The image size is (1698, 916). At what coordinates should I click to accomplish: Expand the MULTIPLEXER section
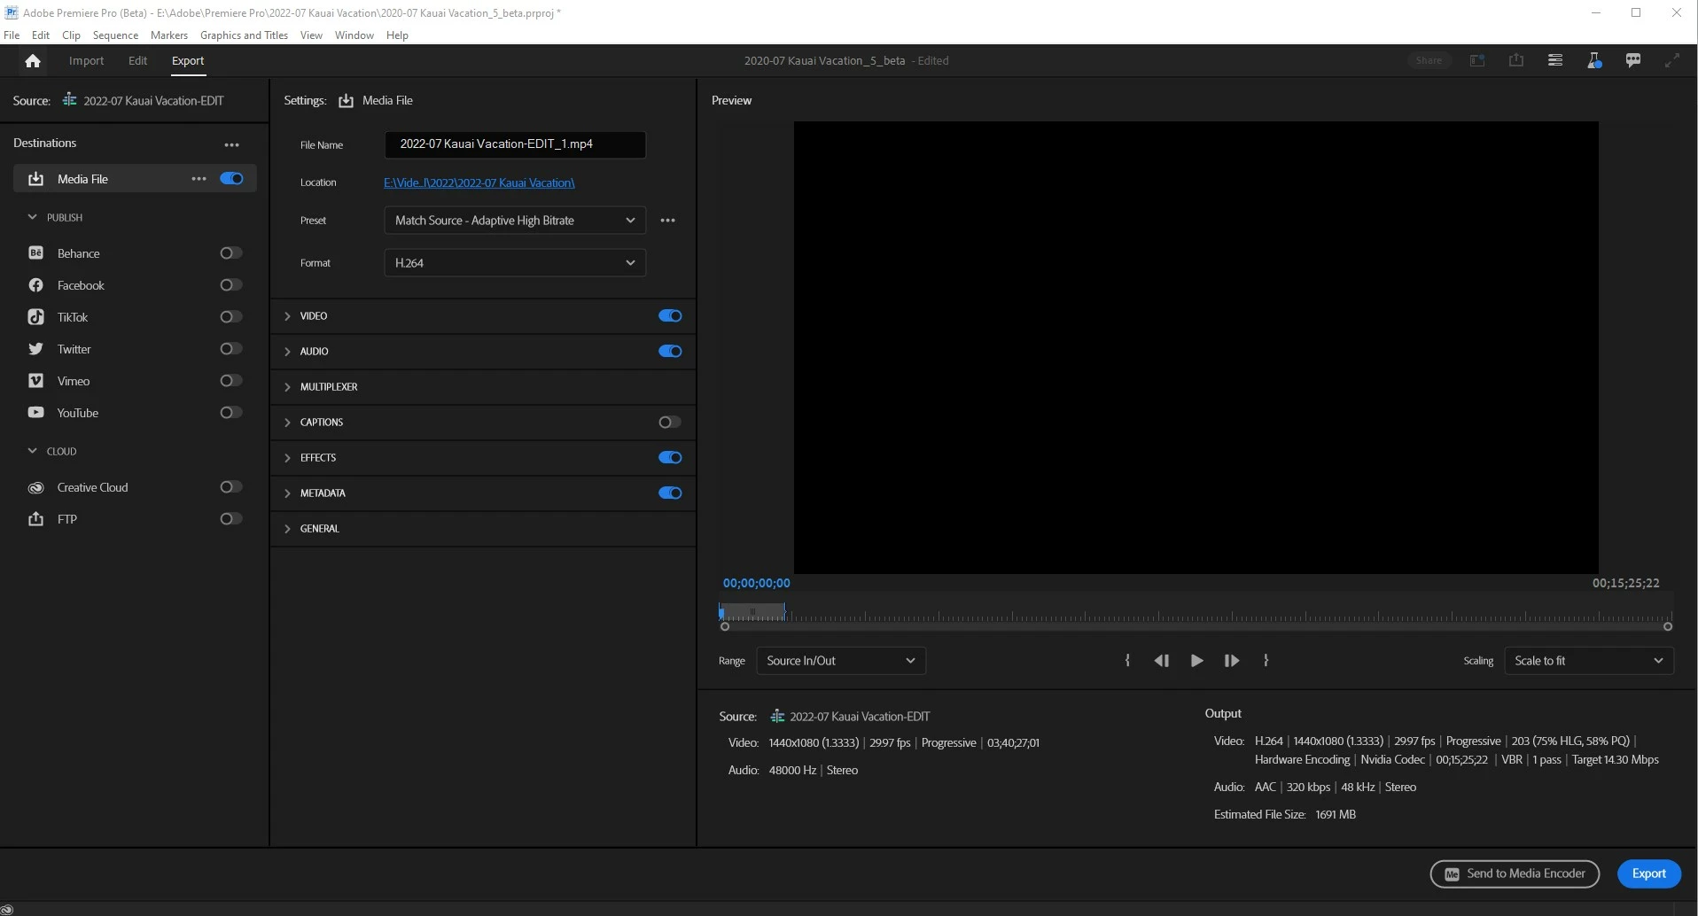(287, 387)
